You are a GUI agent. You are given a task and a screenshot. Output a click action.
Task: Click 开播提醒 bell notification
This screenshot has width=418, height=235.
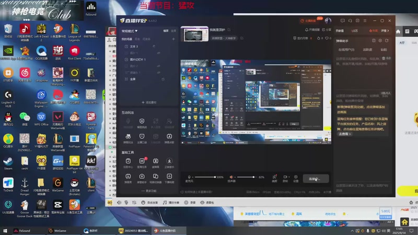click(x=312, y=30)
